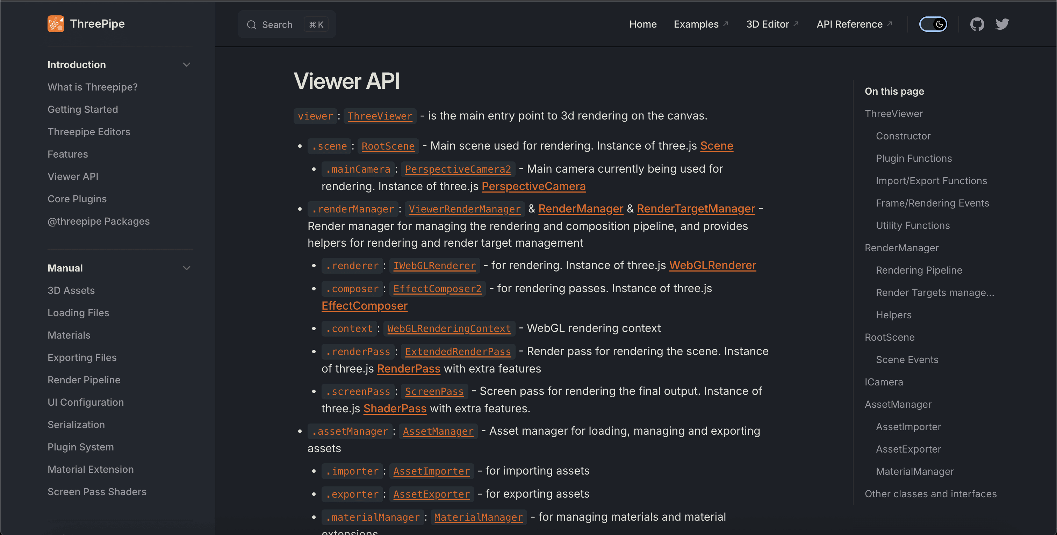Jump to Other classes and interfaces

[x=930, y=494]
